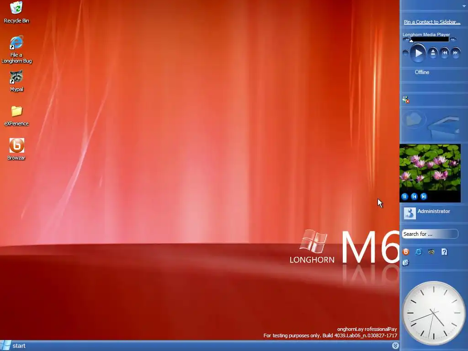Screen dimensions: 468x351
Task: Click the eject button in Media Player
Action: point(433,53)
